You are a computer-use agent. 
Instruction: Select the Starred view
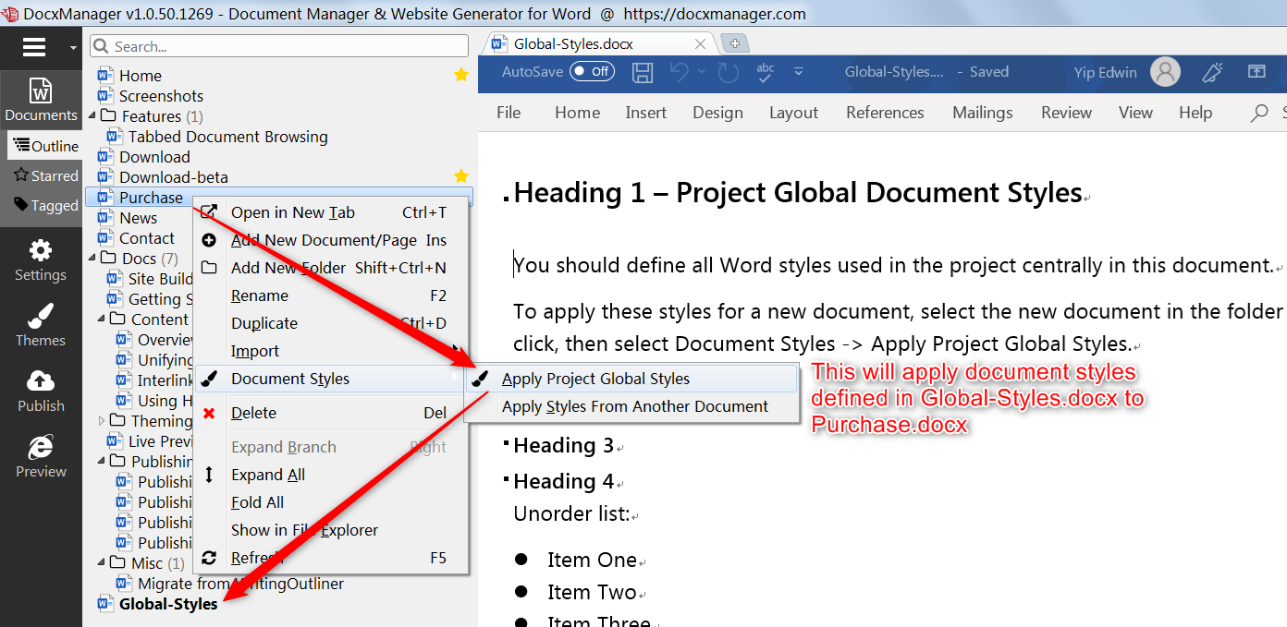pyautogui.click(x=45, y=175)
